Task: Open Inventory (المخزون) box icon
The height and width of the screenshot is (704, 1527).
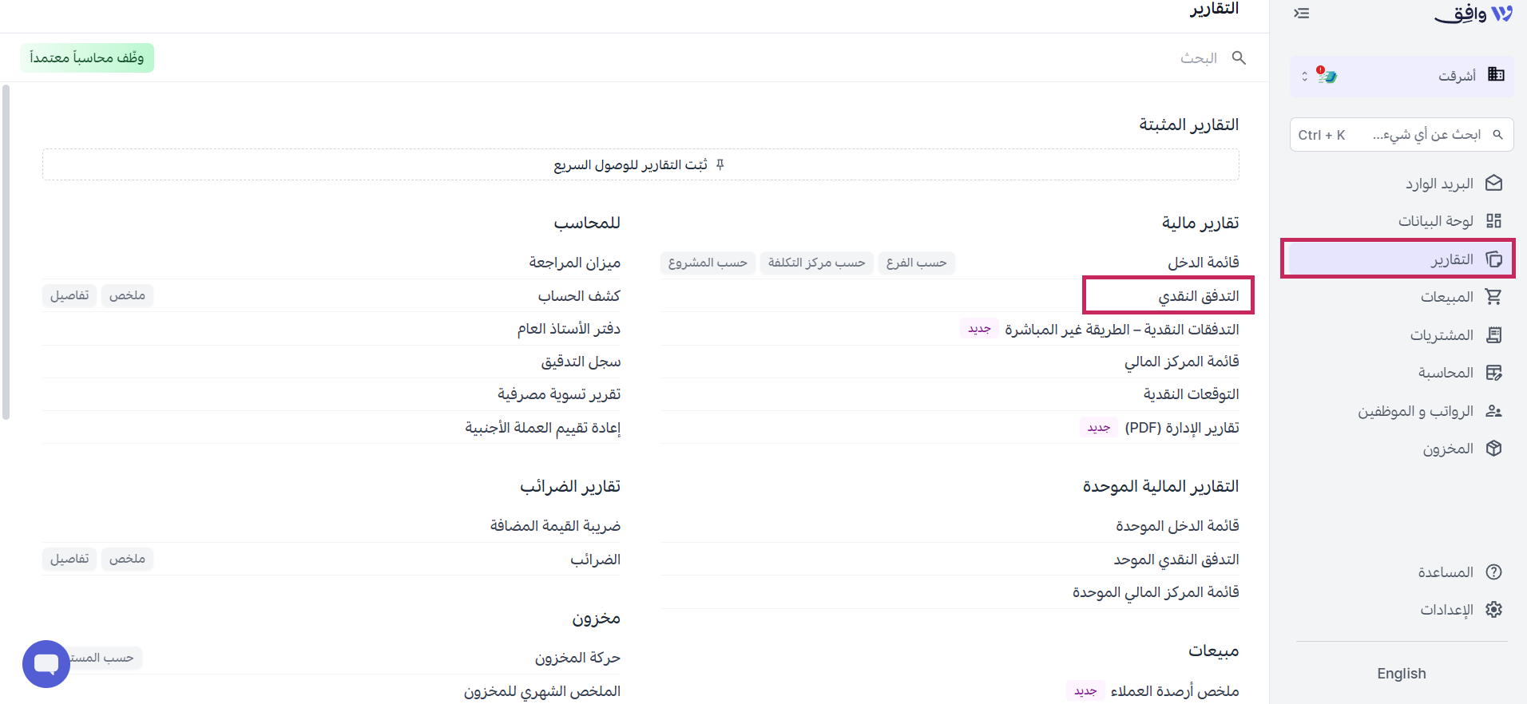Action: (1493, 449)
